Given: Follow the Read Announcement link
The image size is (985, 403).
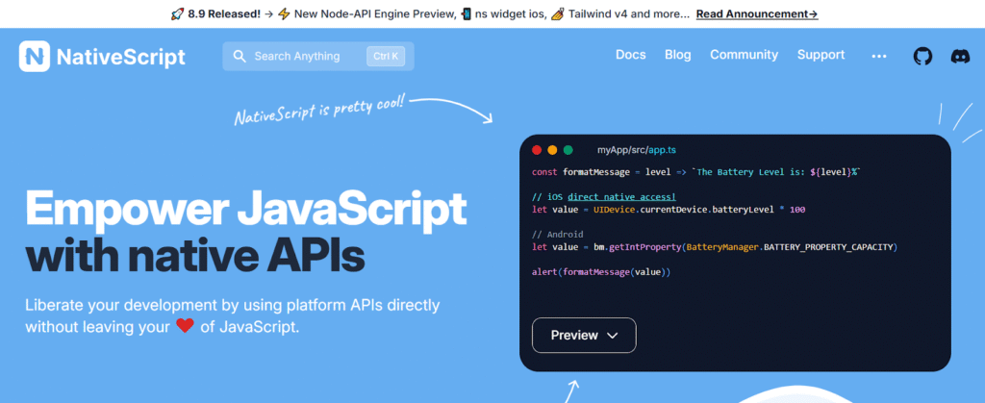Looking at the screenshot, I should [x=757, y=13].
